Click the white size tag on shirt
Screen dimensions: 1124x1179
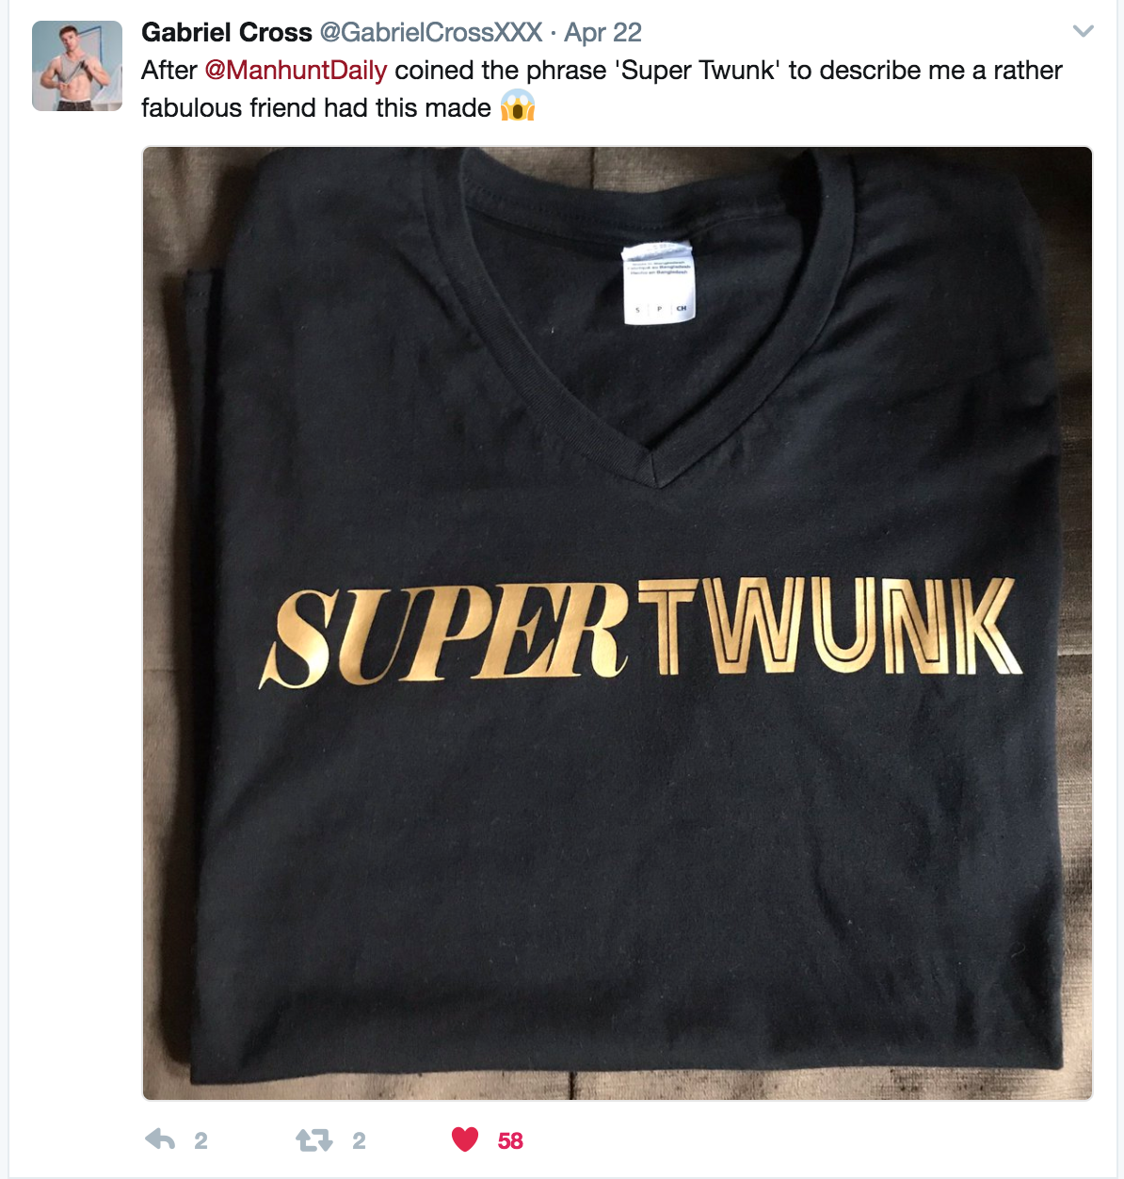click(659, 283)
